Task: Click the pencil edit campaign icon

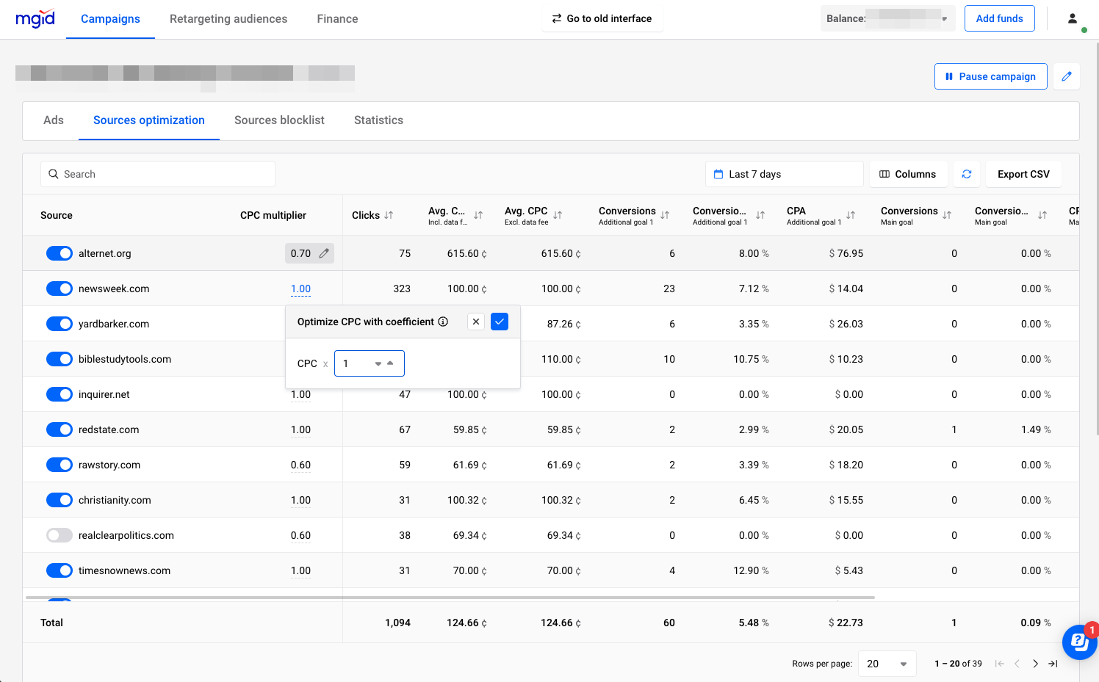Action: pos(1067,76)
